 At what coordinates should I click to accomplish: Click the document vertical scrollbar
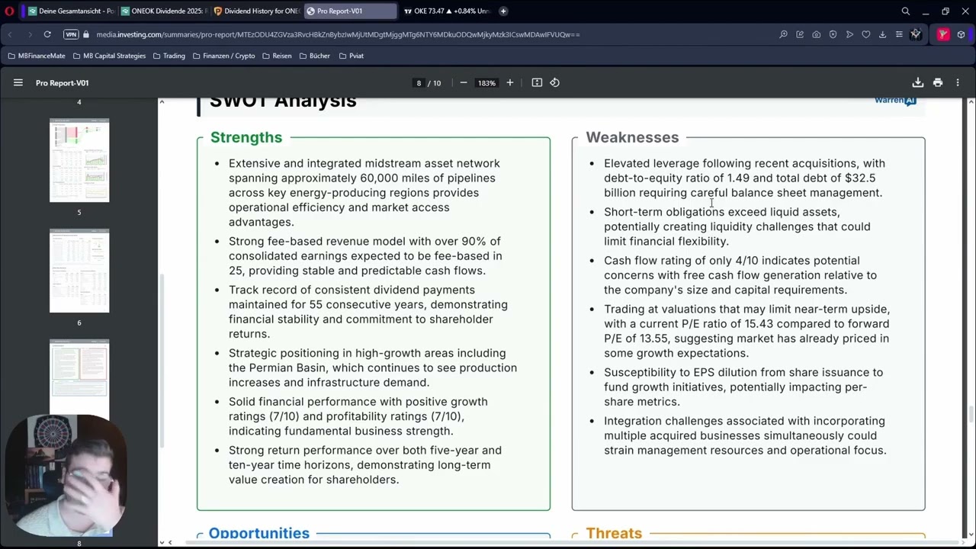click(x=971, y=415)
